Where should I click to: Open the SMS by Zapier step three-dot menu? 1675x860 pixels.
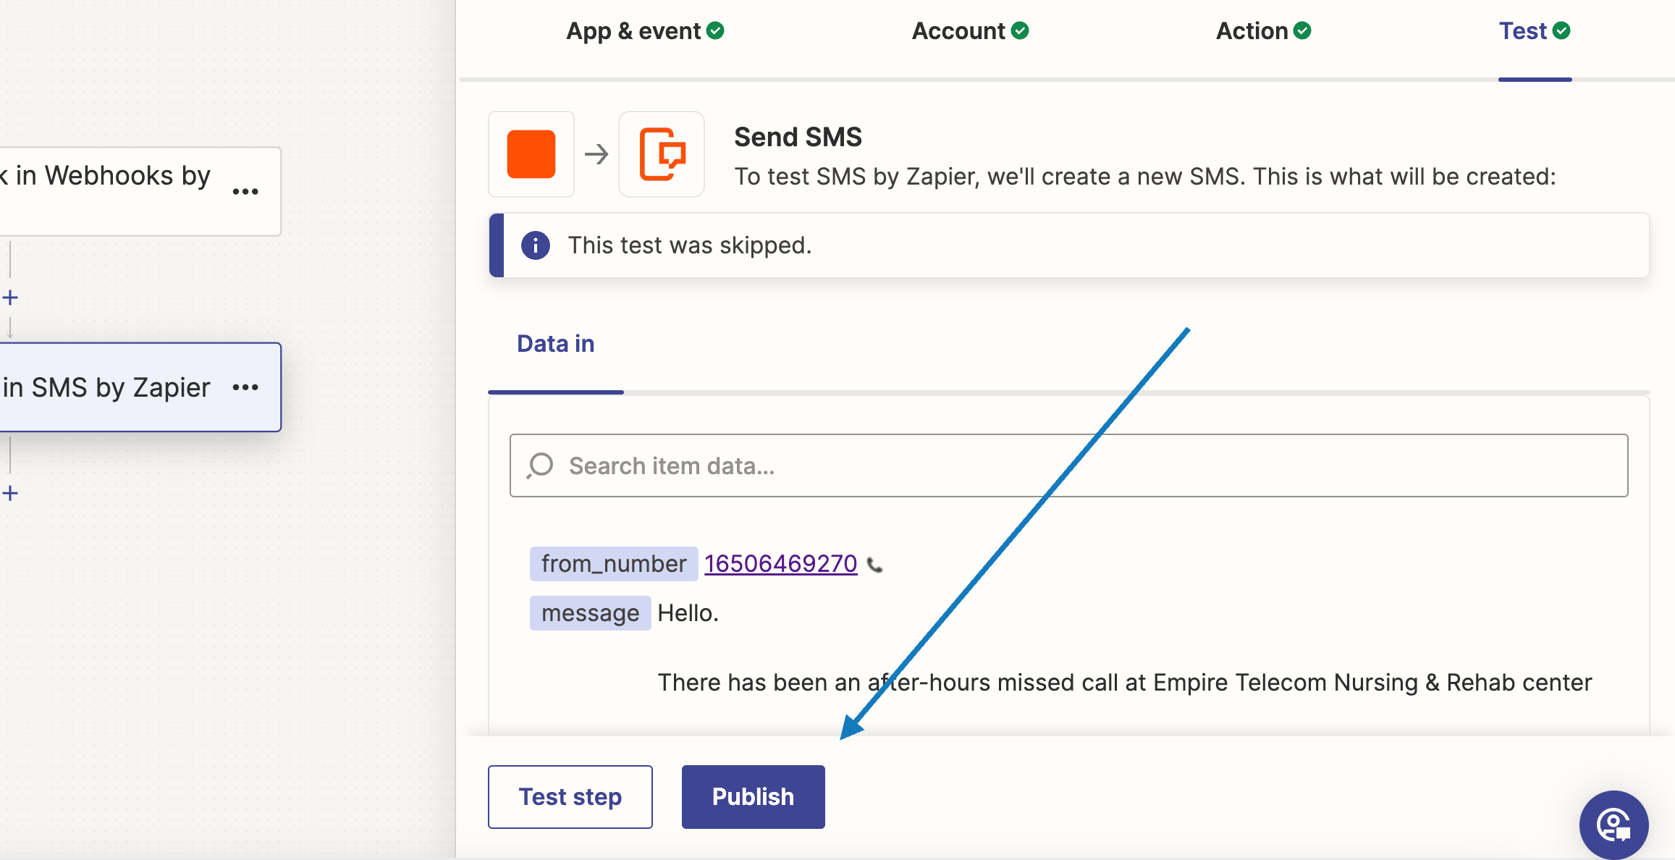coord(245,387)
